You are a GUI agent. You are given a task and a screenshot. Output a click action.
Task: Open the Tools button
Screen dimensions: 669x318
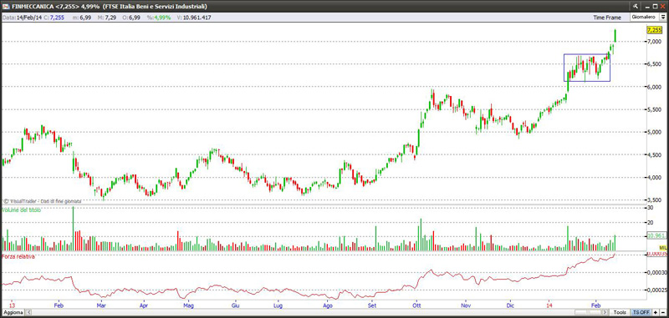(620, 312)
